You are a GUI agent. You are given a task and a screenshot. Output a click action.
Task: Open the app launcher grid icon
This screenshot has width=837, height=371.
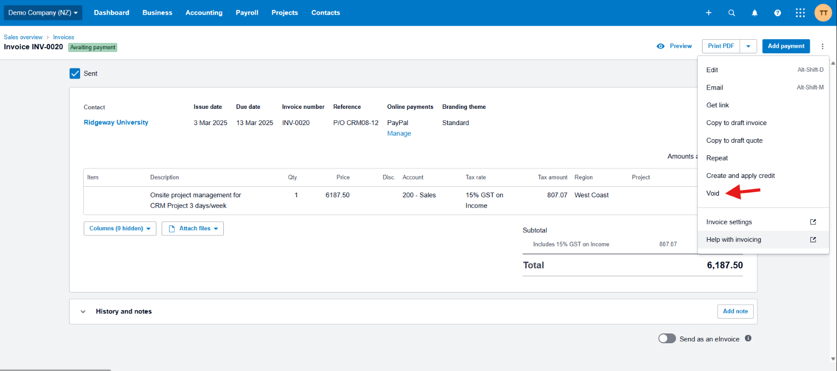click(800, 13)
